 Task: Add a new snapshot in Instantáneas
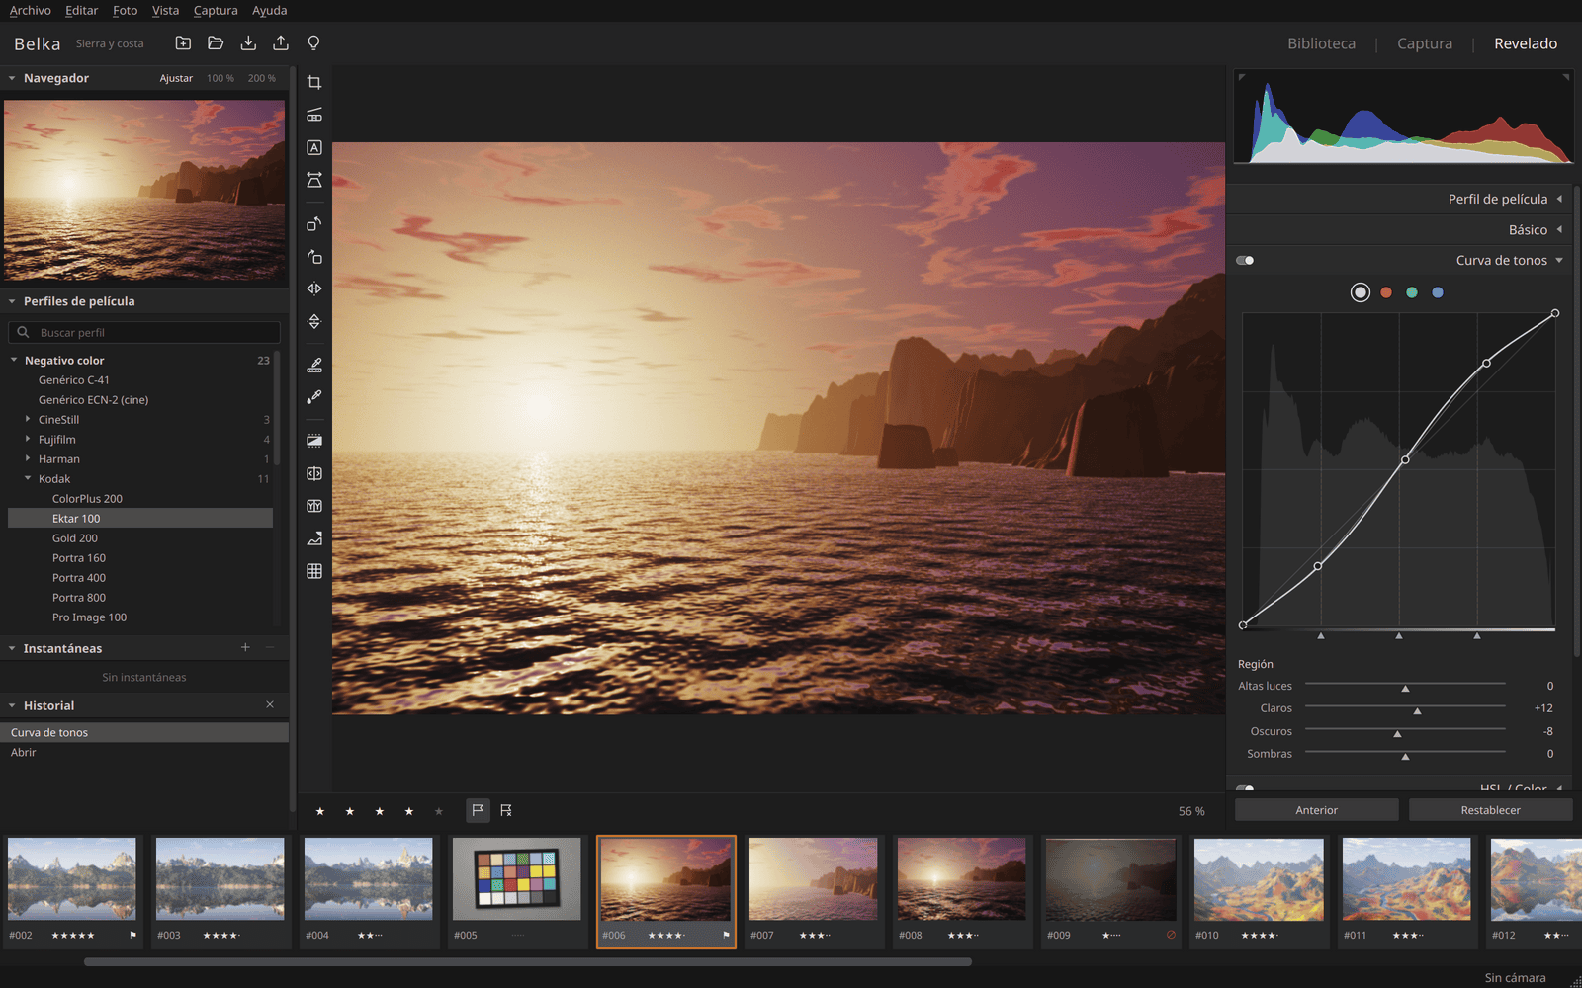[245, 647]
